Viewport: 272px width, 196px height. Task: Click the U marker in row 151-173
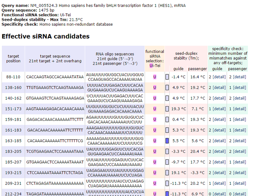(x=155, y=109)
